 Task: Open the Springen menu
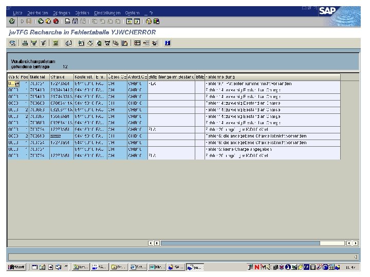coord(61,13)
